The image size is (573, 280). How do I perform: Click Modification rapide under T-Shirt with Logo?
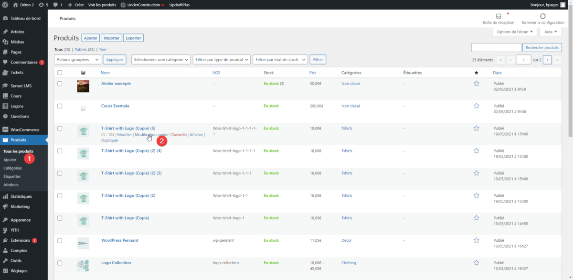[151, 135]
